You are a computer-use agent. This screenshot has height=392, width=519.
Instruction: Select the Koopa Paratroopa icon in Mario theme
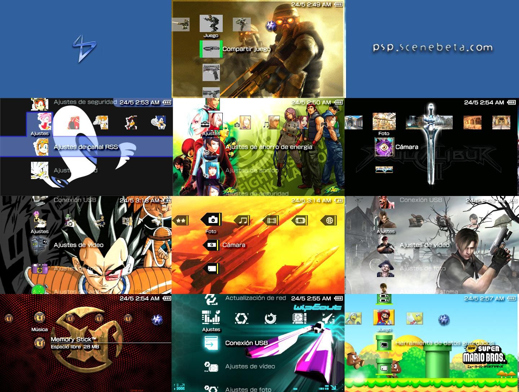[x=415, y=318]
